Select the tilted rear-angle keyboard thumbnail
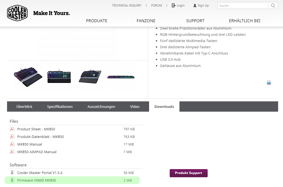The image size is (283, 187). [x=90, y=77]
